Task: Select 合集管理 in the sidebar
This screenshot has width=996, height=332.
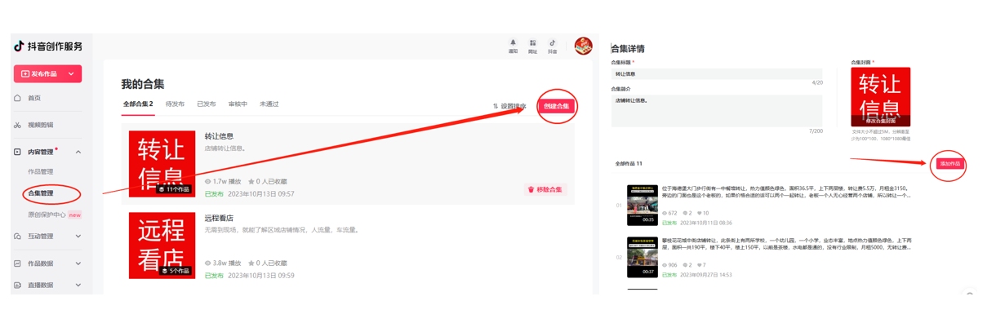Action: tap(41, 193)
